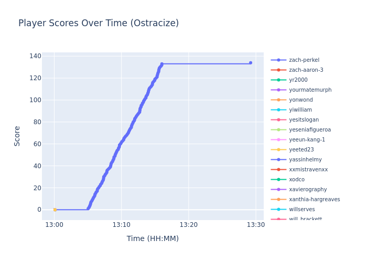Screen dimensions: 367x262
Task: Click yeeun-kang-1 pink legend marker icon
Action: click(278, 140)
